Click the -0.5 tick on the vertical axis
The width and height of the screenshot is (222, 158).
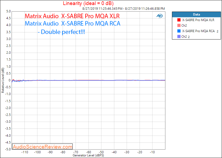click(8, 87)
